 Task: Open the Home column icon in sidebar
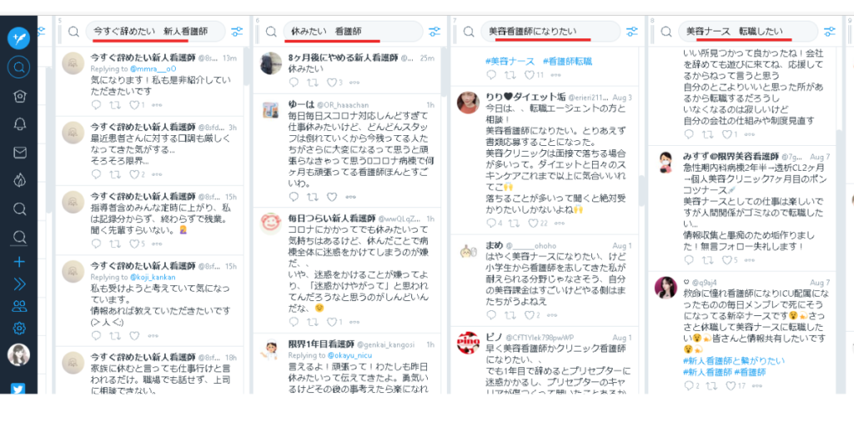tap(19, 96)
